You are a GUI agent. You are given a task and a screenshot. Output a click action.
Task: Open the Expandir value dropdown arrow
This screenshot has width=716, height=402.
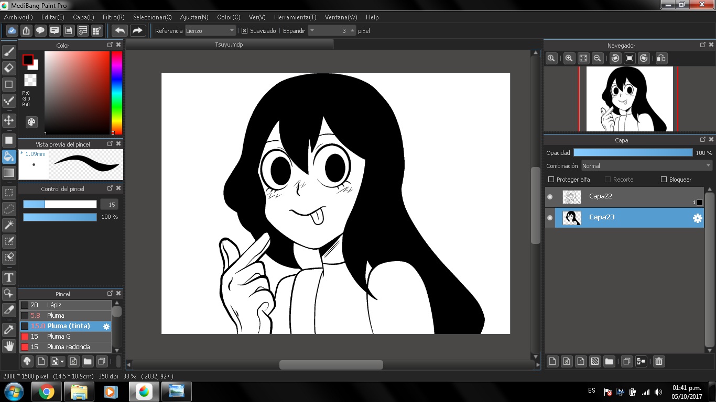[312, 31]
